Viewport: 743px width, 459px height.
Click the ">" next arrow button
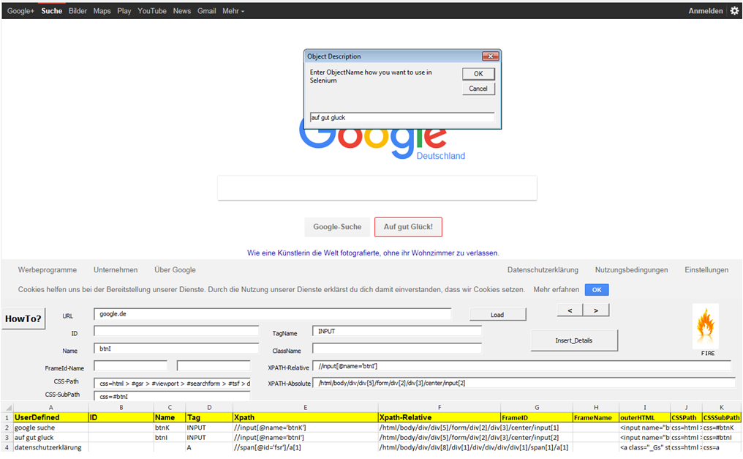point(595,310)
